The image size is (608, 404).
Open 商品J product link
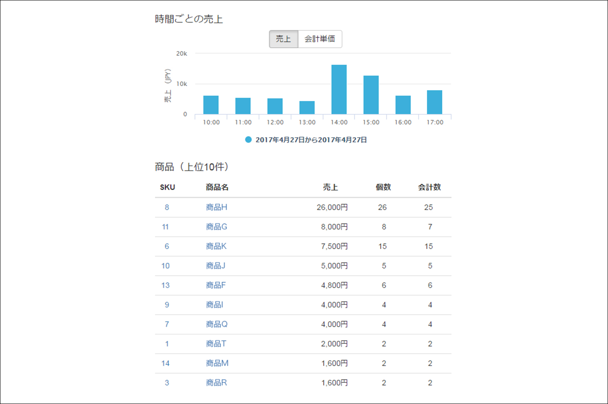(216, 266)
